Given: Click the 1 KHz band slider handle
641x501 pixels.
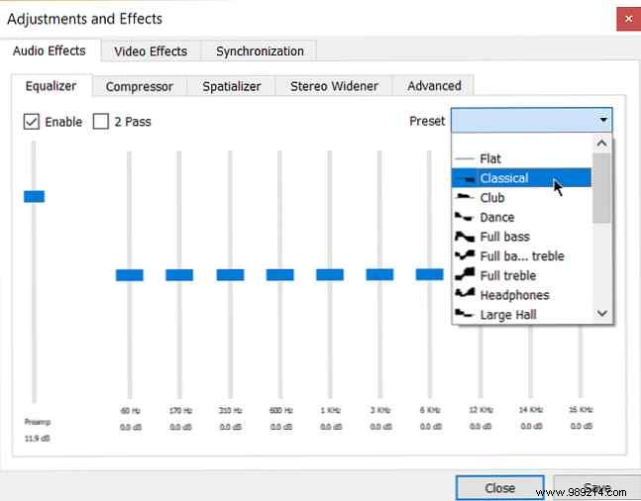Looking at the screenshot, I should click(330, 274).
